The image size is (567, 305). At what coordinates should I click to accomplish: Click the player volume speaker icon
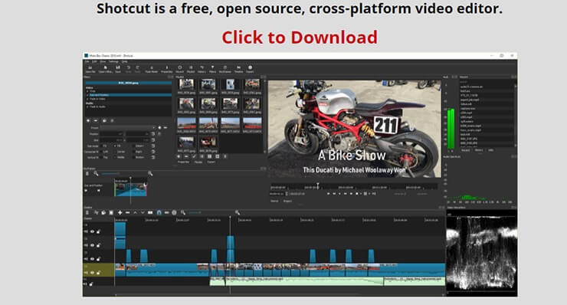tap(374, 194)
